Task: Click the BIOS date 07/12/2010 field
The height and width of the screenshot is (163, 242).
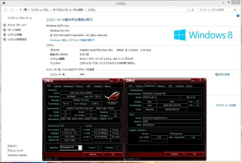Action: tap(172, 125)
